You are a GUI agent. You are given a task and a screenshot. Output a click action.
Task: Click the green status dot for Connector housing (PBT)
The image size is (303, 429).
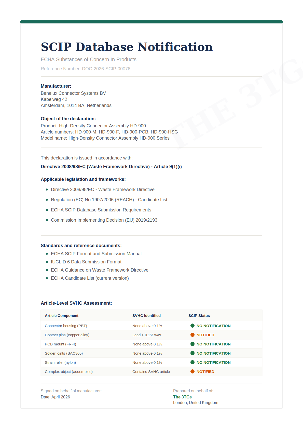192,326
